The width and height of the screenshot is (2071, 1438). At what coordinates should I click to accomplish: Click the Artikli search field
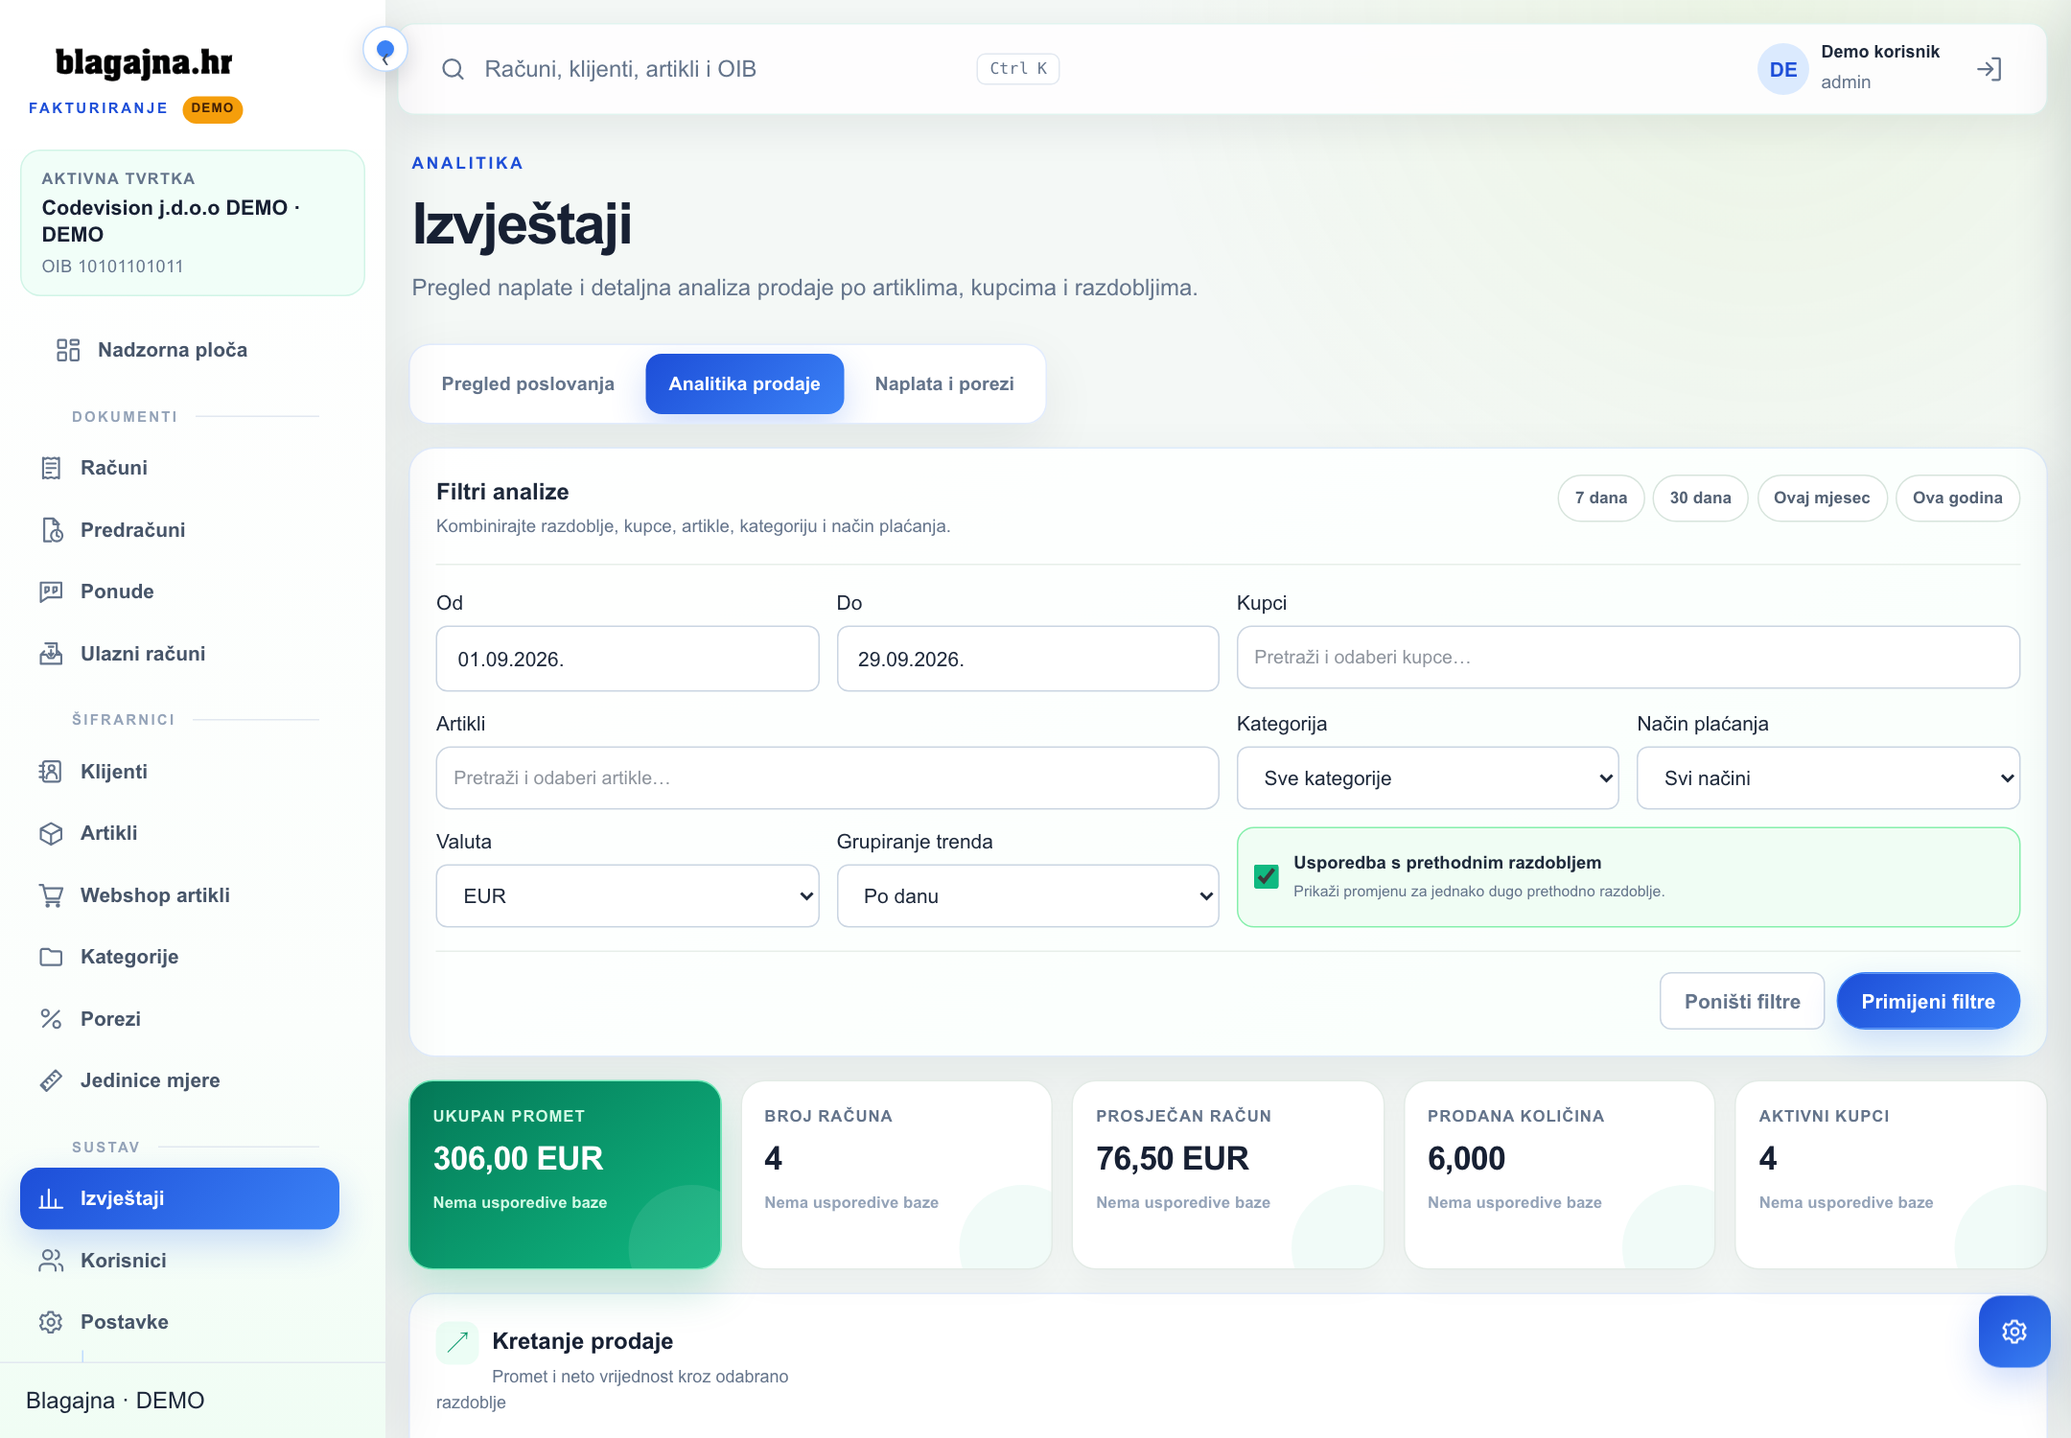click(827, 778)
